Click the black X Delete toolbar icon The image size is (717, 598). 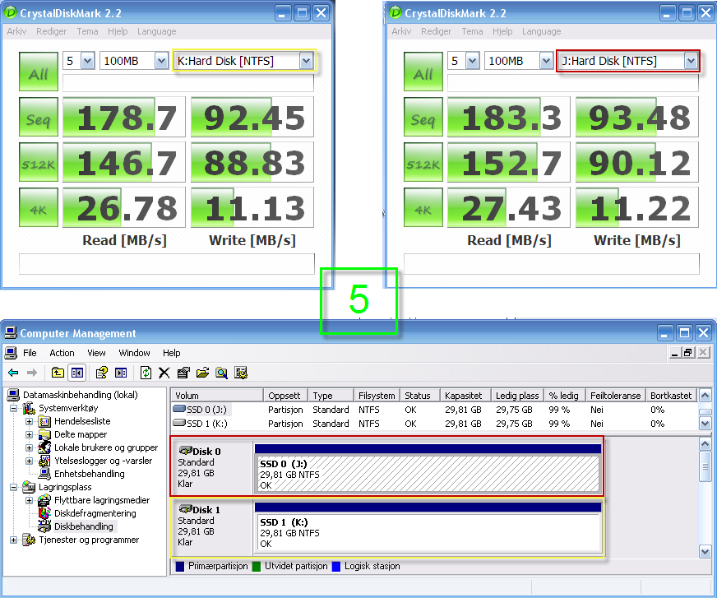click(x=164, y=373)
